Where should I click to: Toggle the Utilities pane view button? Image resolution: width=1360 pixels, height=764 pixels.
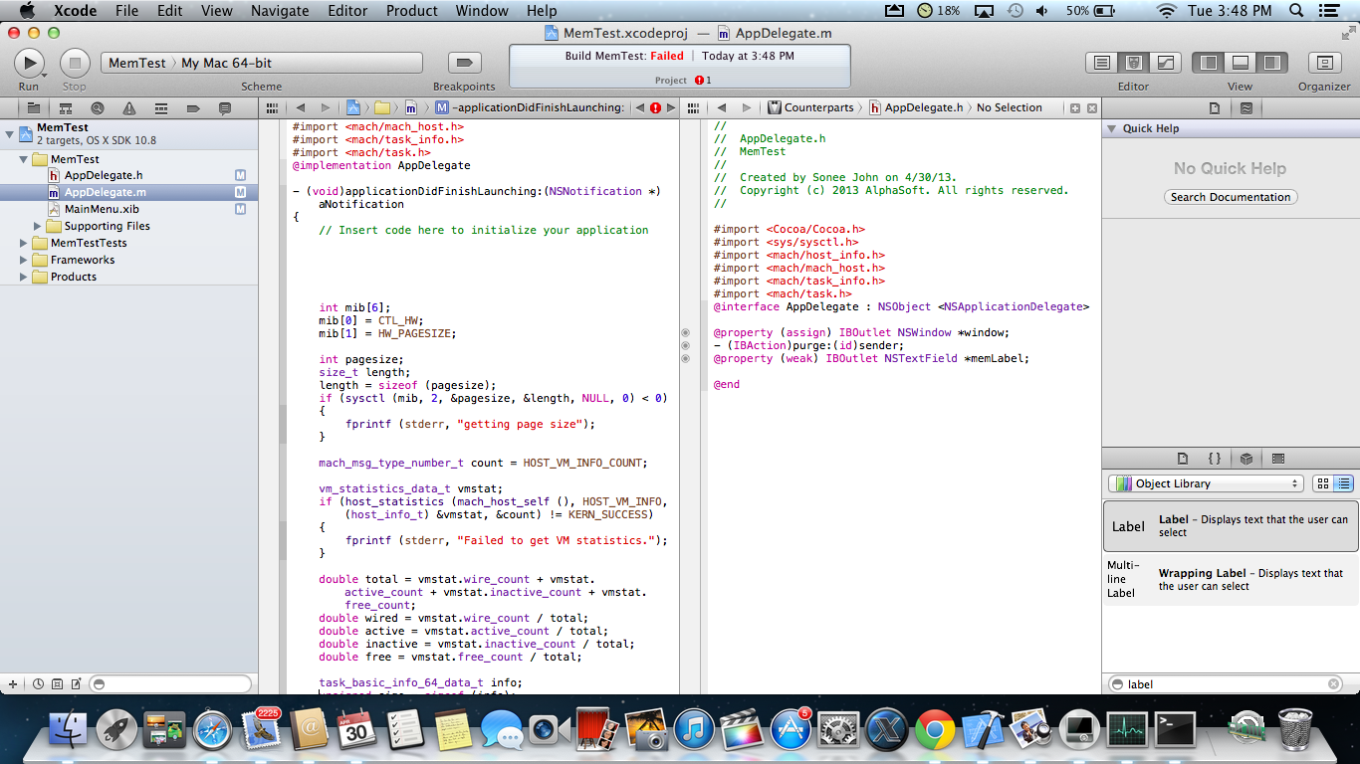pos(1271,63)
